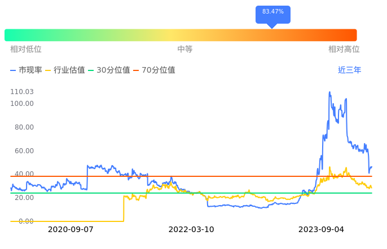Select the 相对低位 label
Screen dimensions: 387x249
coord(26,50)
